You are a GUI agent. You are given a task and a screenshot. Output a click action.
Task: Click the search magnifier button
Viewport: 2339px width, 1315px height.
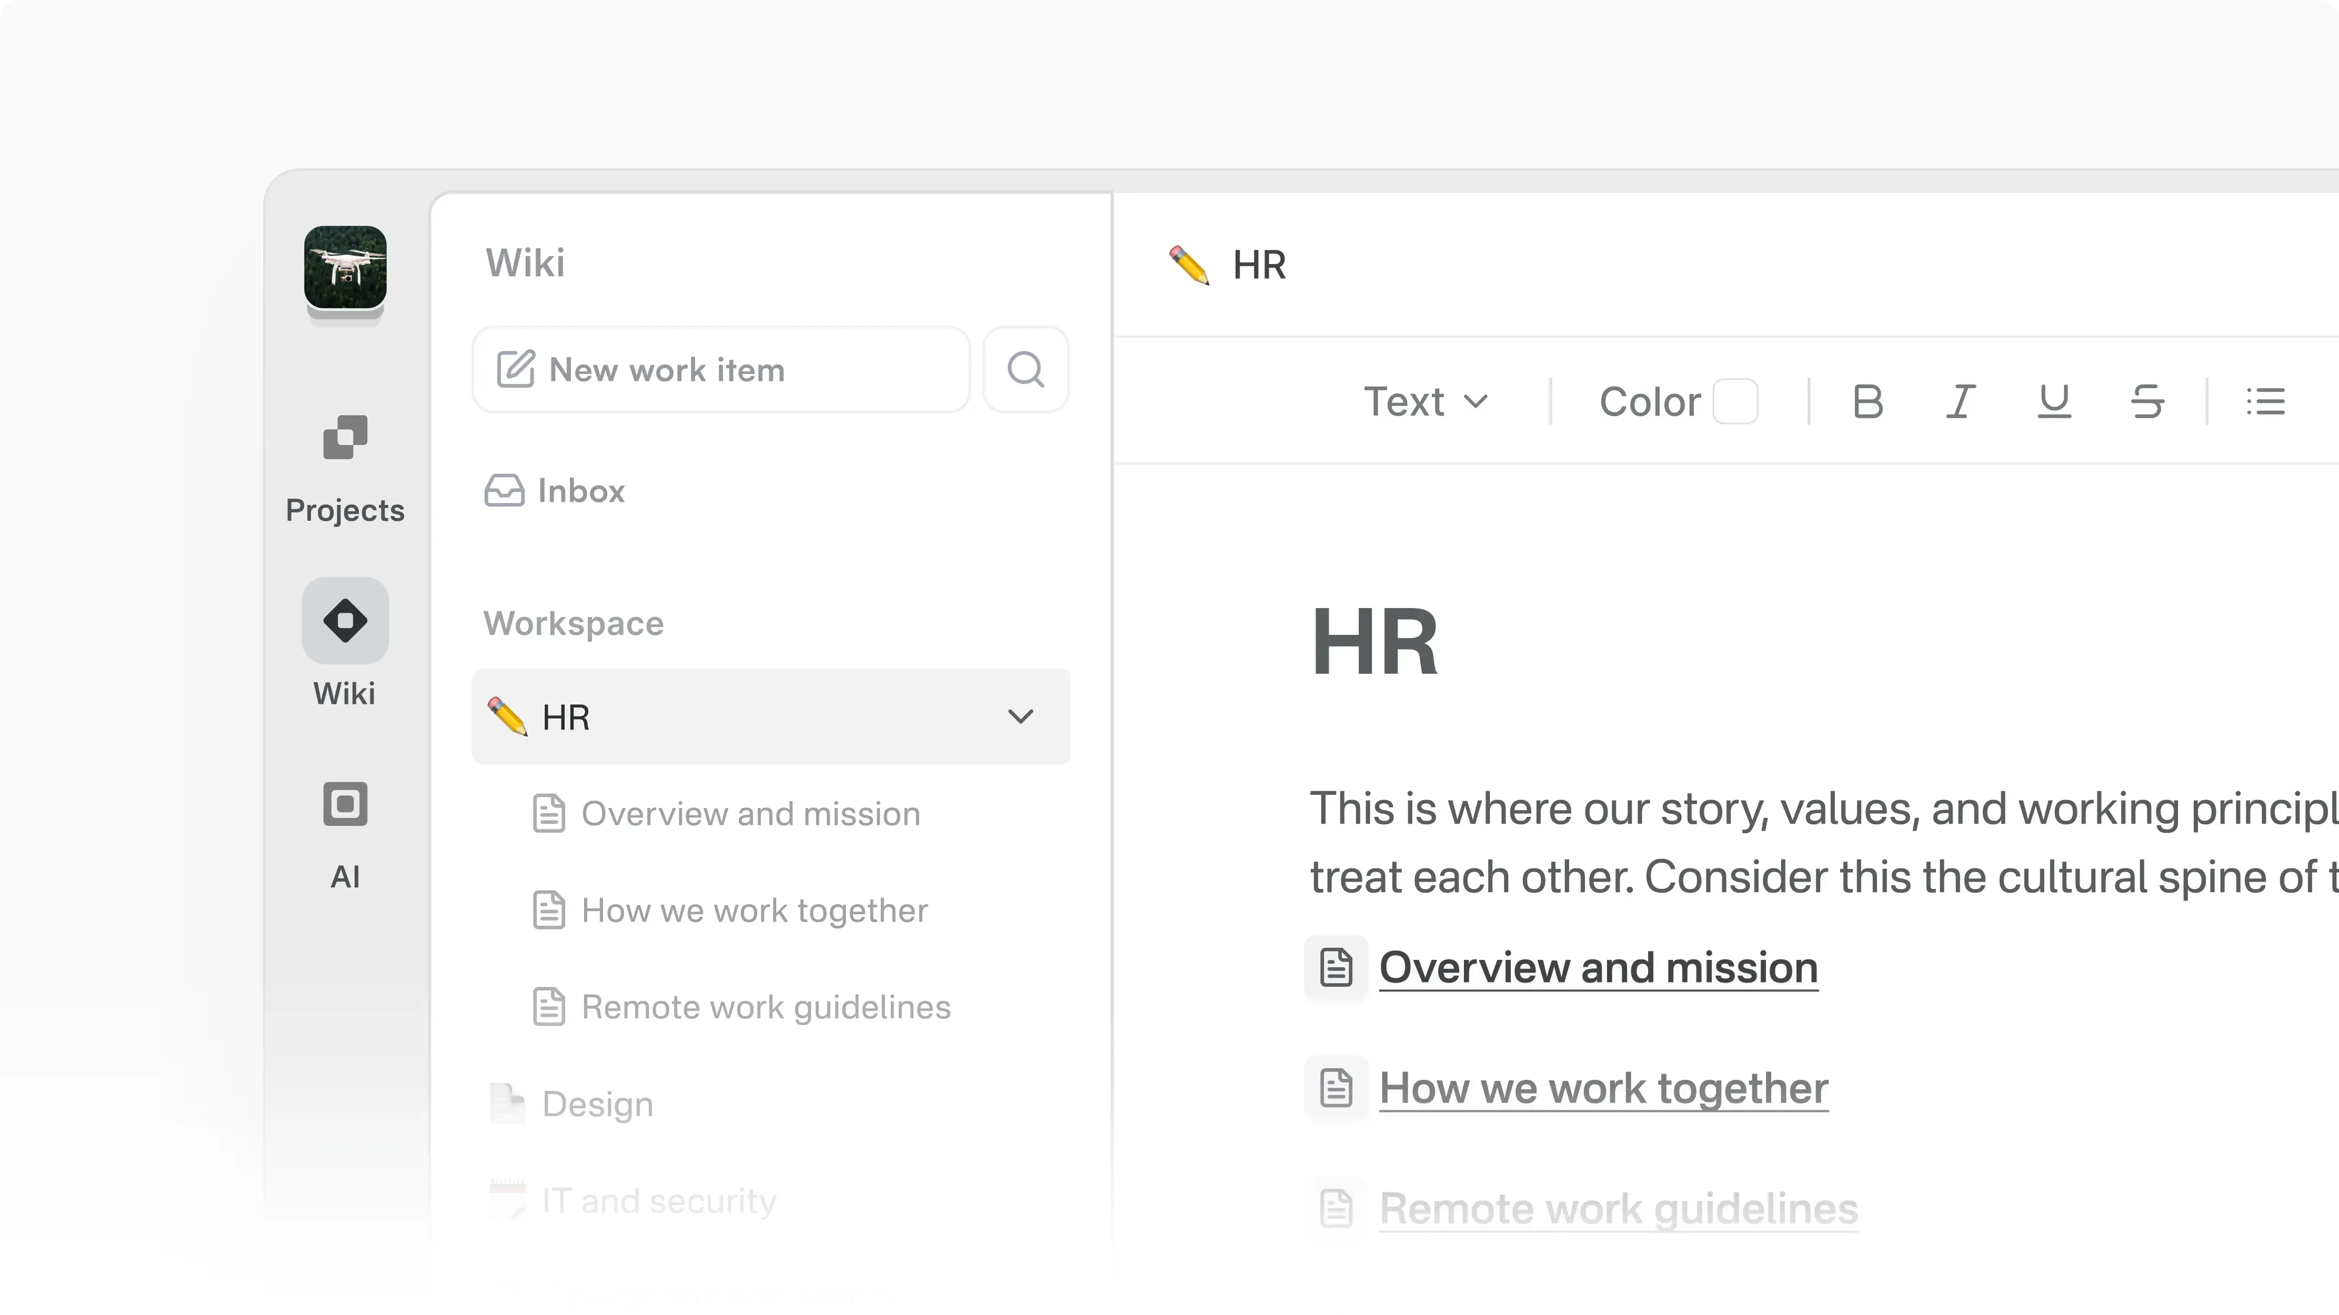[1025, 369]
